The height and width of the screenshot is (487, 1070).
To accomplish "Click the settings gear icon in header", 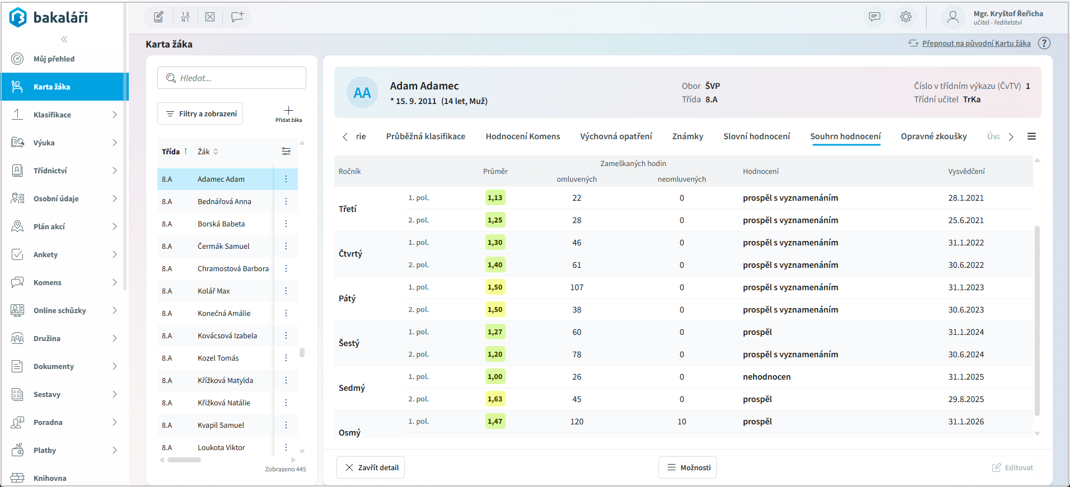I will click(905, 17).
